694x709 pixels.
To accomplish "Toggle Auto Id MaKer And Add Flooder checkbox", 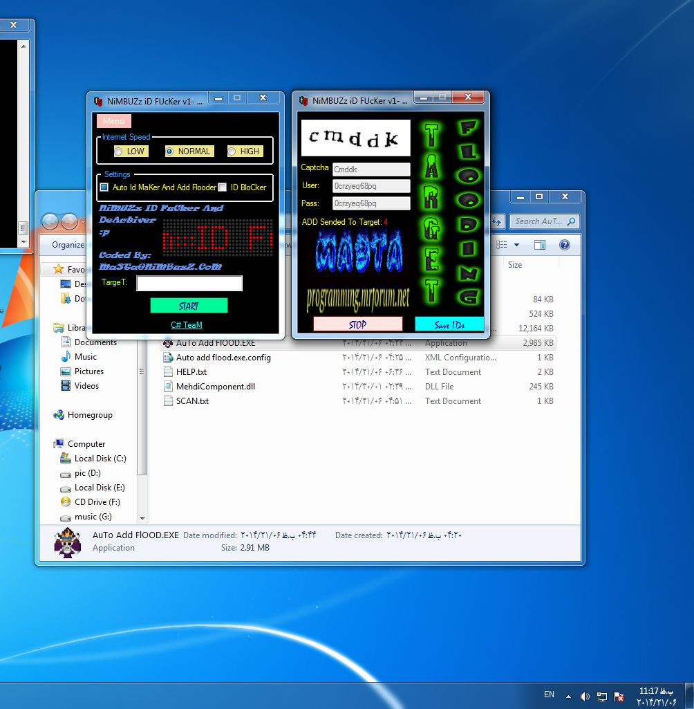I will [x=104, y=187].
